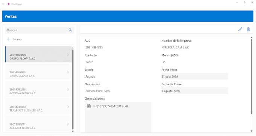Close the Power Apps window
Viewport: 256px width, 136px height.
[252, 3]
